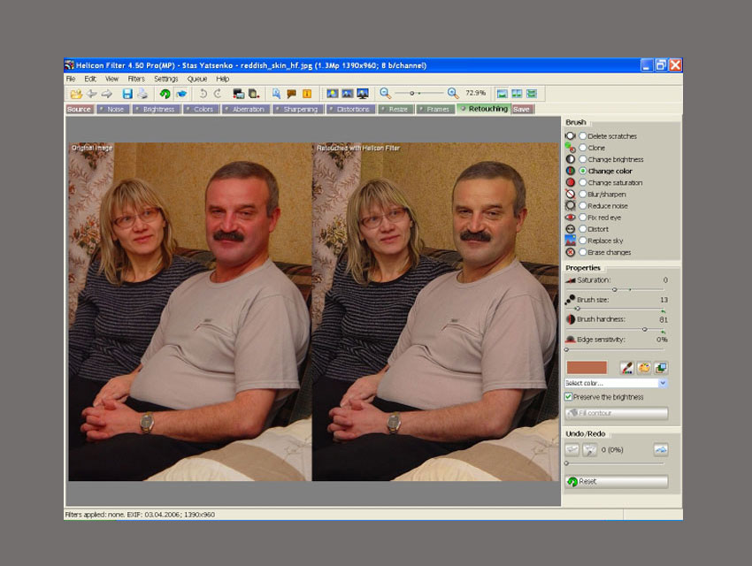This screenshot has height=566, width=752.
Task: Click the zoom in magnifier icon
Action: coord(452,93)
